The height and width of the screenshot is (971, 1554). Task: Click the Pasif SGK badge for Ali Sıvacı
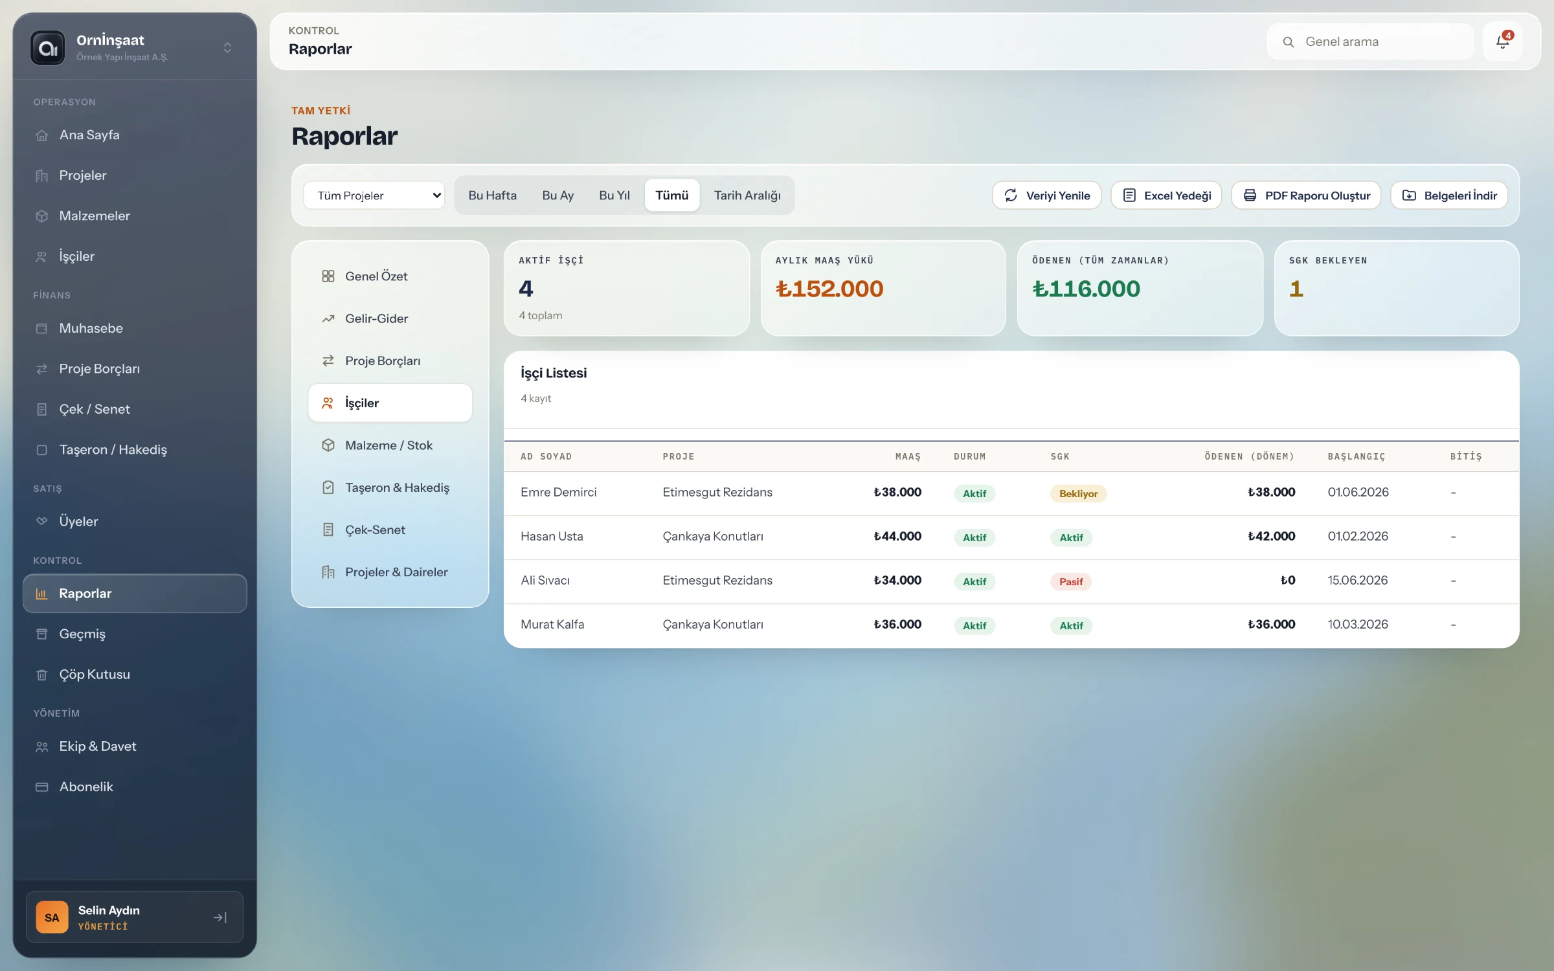1071,582
